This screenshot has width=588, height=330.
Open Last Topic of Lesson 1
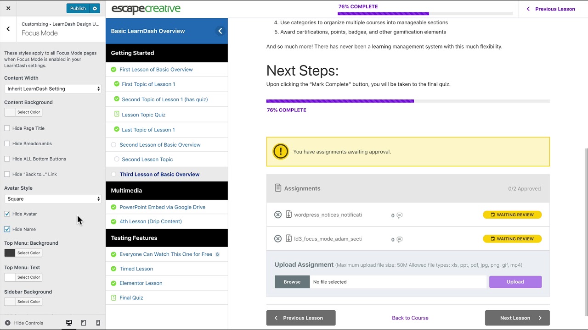pos(148,130)
